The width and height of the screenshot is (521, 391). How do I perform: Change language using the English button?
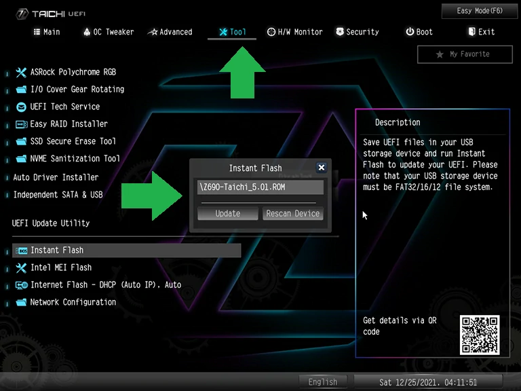coord(323,381)
